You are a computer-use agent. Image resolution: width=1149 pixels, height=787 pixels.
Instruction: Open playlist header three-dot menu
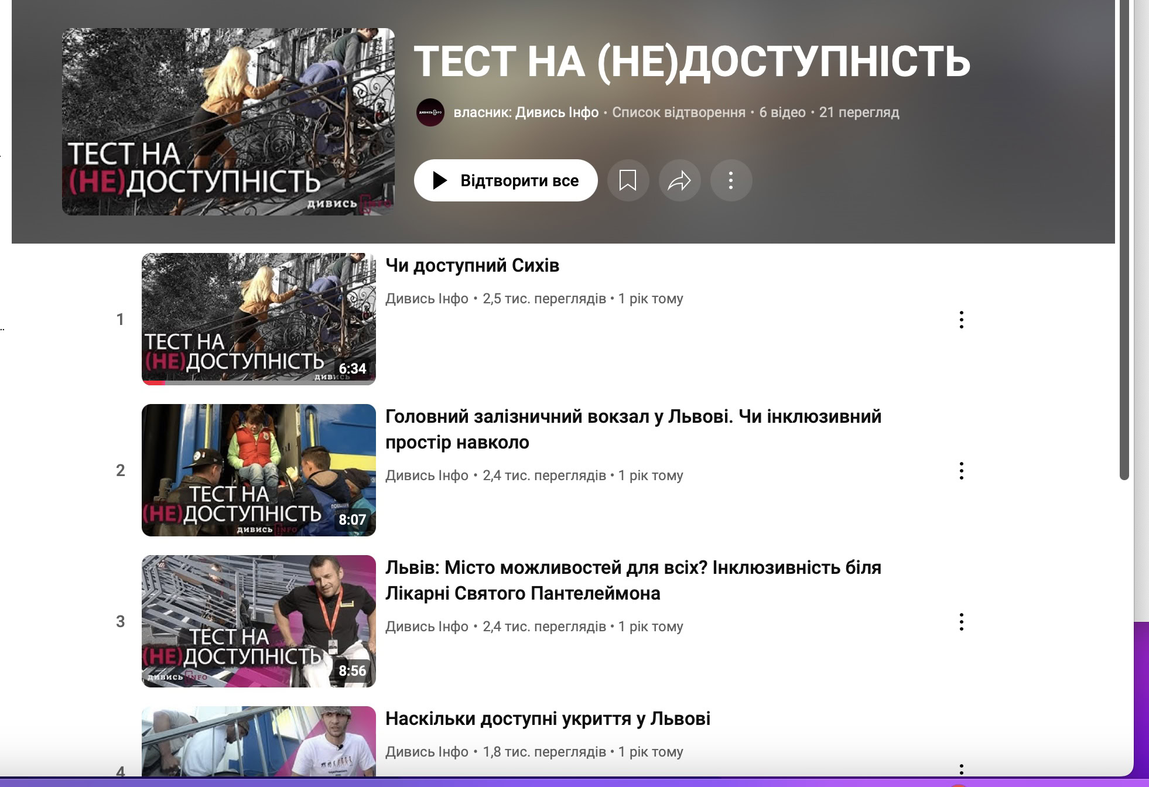[731, 180]
